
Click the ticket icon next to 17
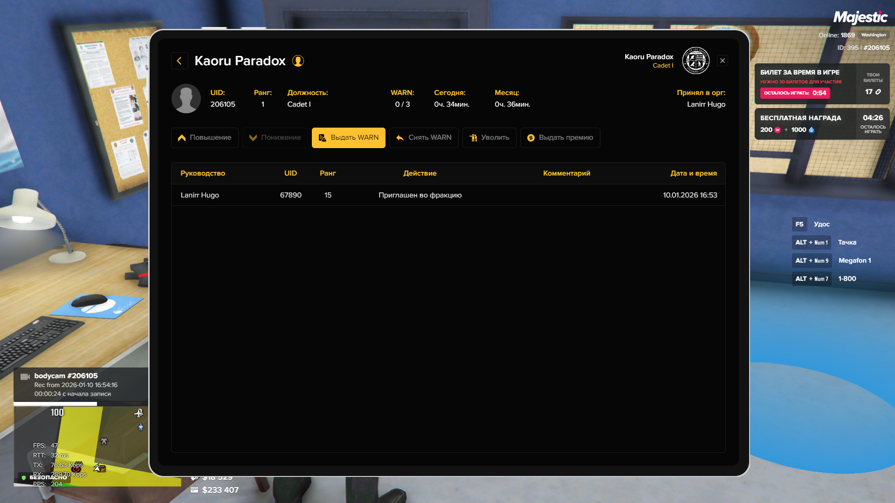coord(878,92)
